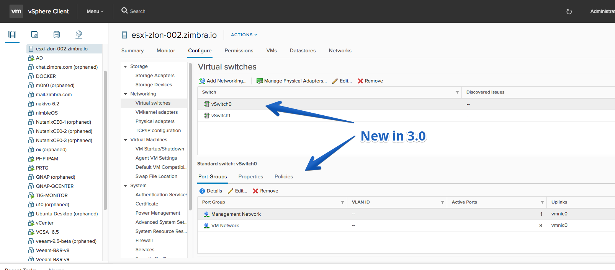Click the VM Network port group icon
Image resolution: width=615 pixels, height=270 pixels.
pos(206,226)
